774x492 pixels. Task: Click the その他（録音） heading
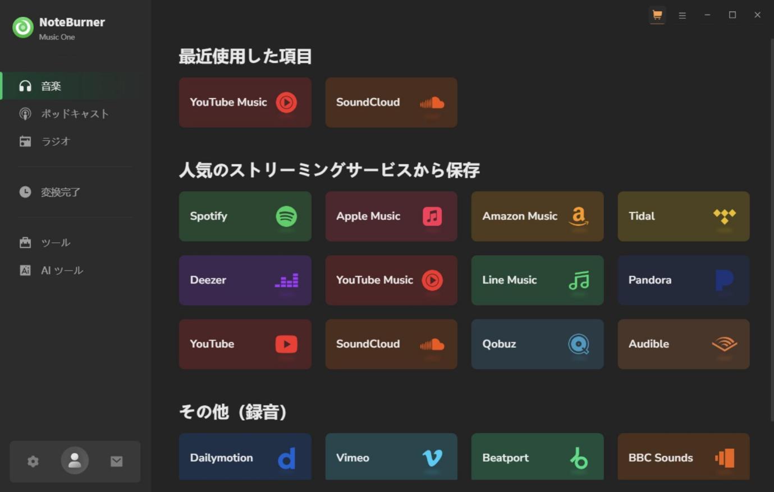(x=233, y=412)
